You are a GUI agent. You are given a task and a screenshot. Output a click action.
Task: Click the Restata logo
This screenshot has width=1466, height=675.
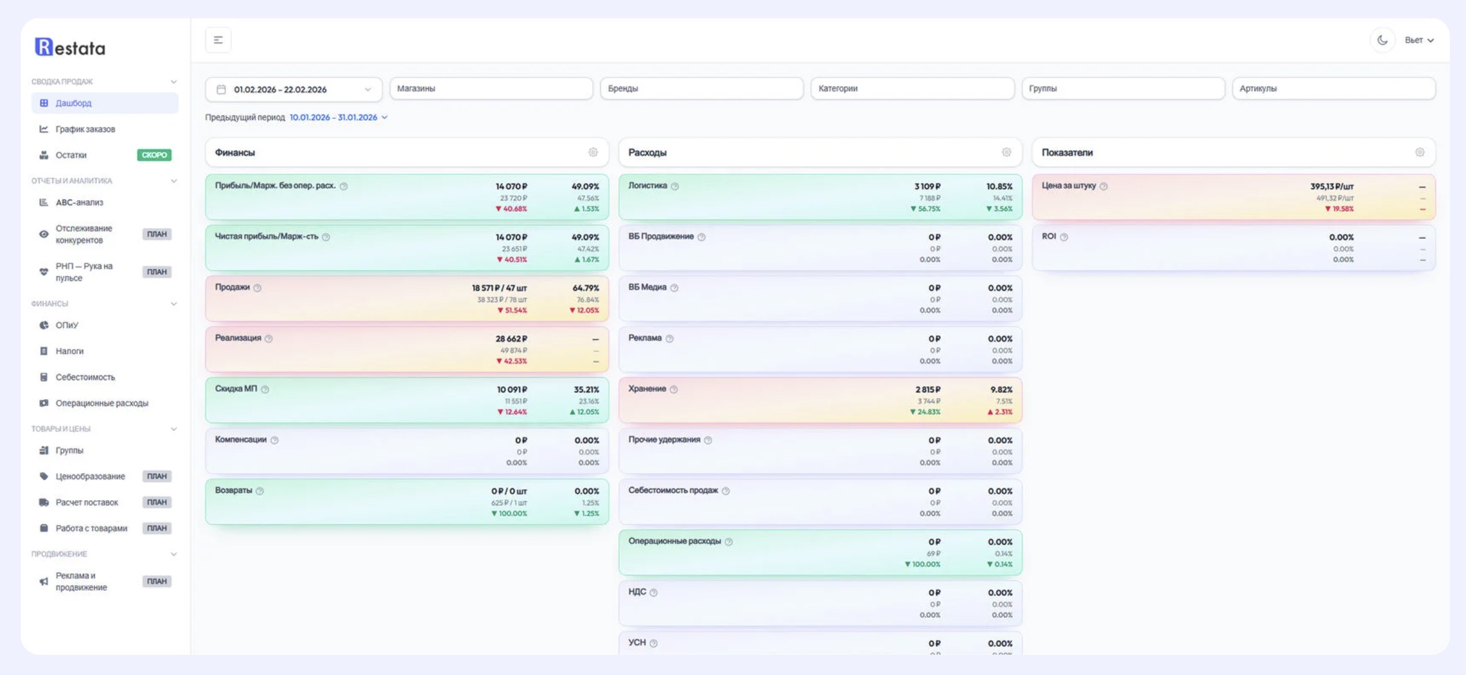click(x=70, y=47)
